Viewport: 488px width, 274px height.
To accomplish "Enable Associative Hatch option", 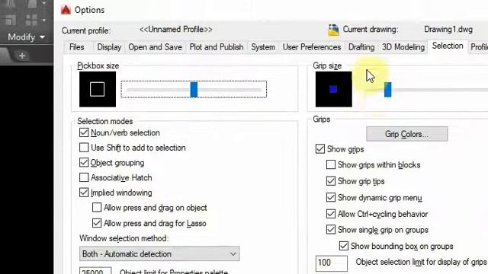I will [x=84, y=177].
